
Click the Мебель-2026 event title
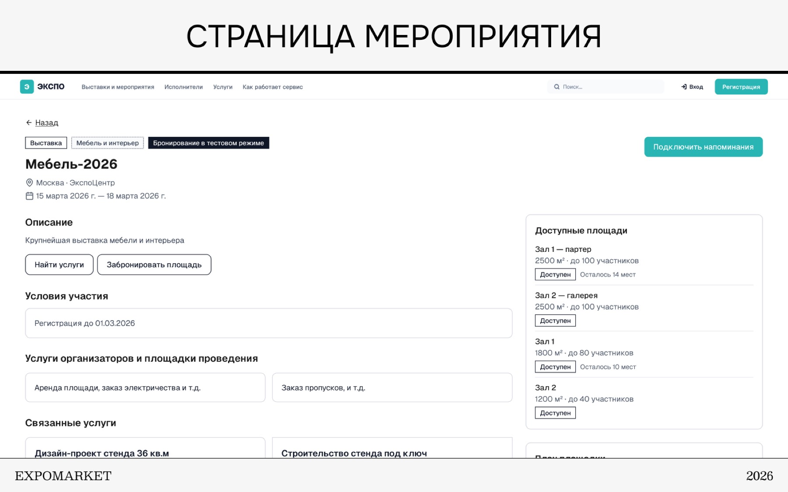71,164
